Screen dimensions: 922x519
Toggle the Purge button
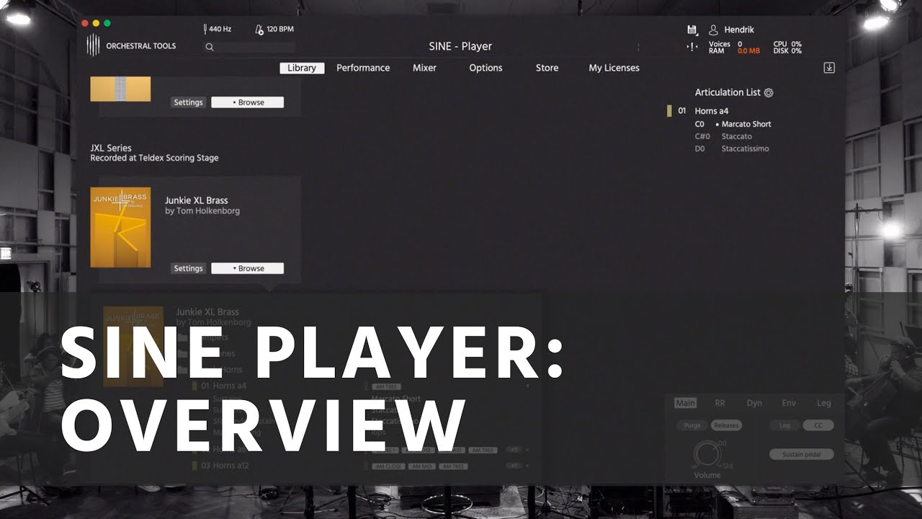[x=692, y=425]
